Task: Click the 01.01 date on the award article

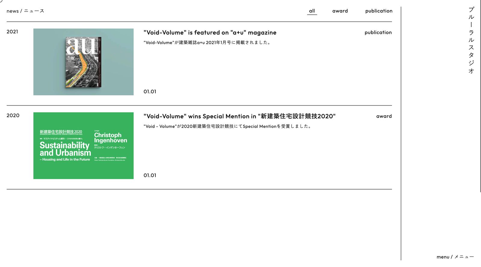Action: click(150, 175)
